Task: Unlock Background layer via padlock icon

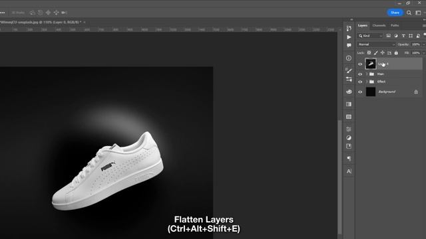Action: click(x=416, y=92)
